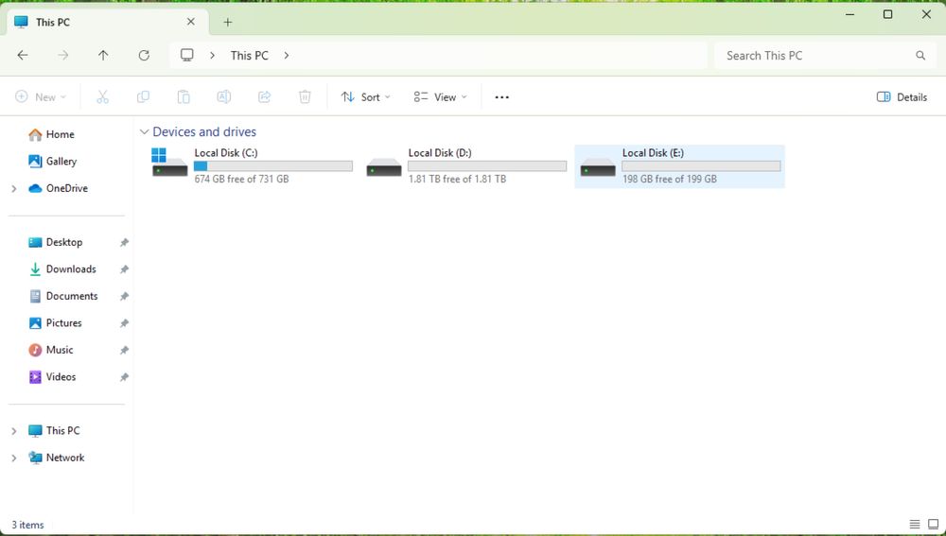Click chevron after This PC in address bar
946x536 pixels.
[x=287, y=56]
